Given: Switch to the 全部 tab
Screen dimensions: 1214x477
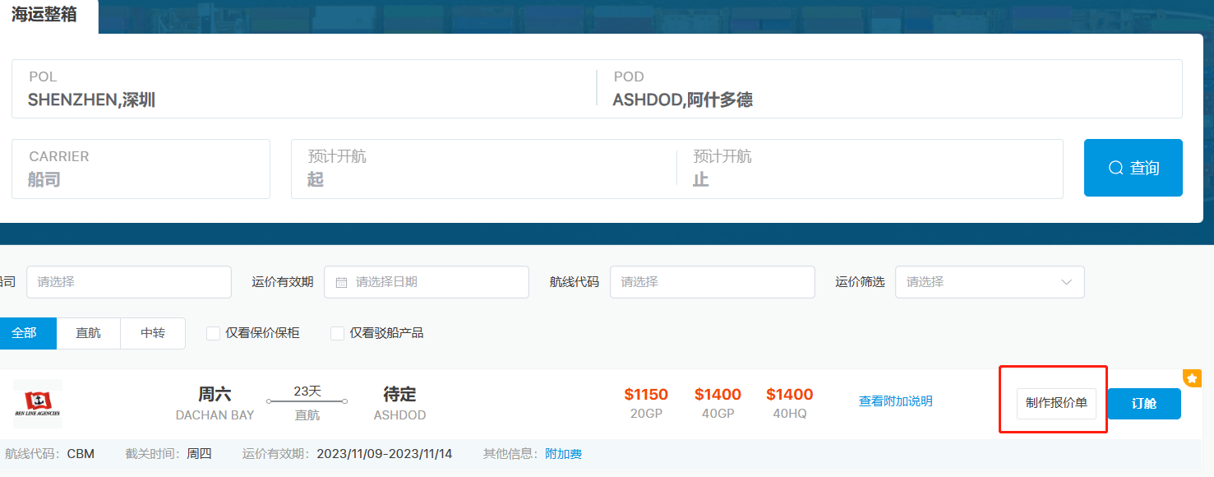Looking at the screenshot, I should click(x=25, y=333).
